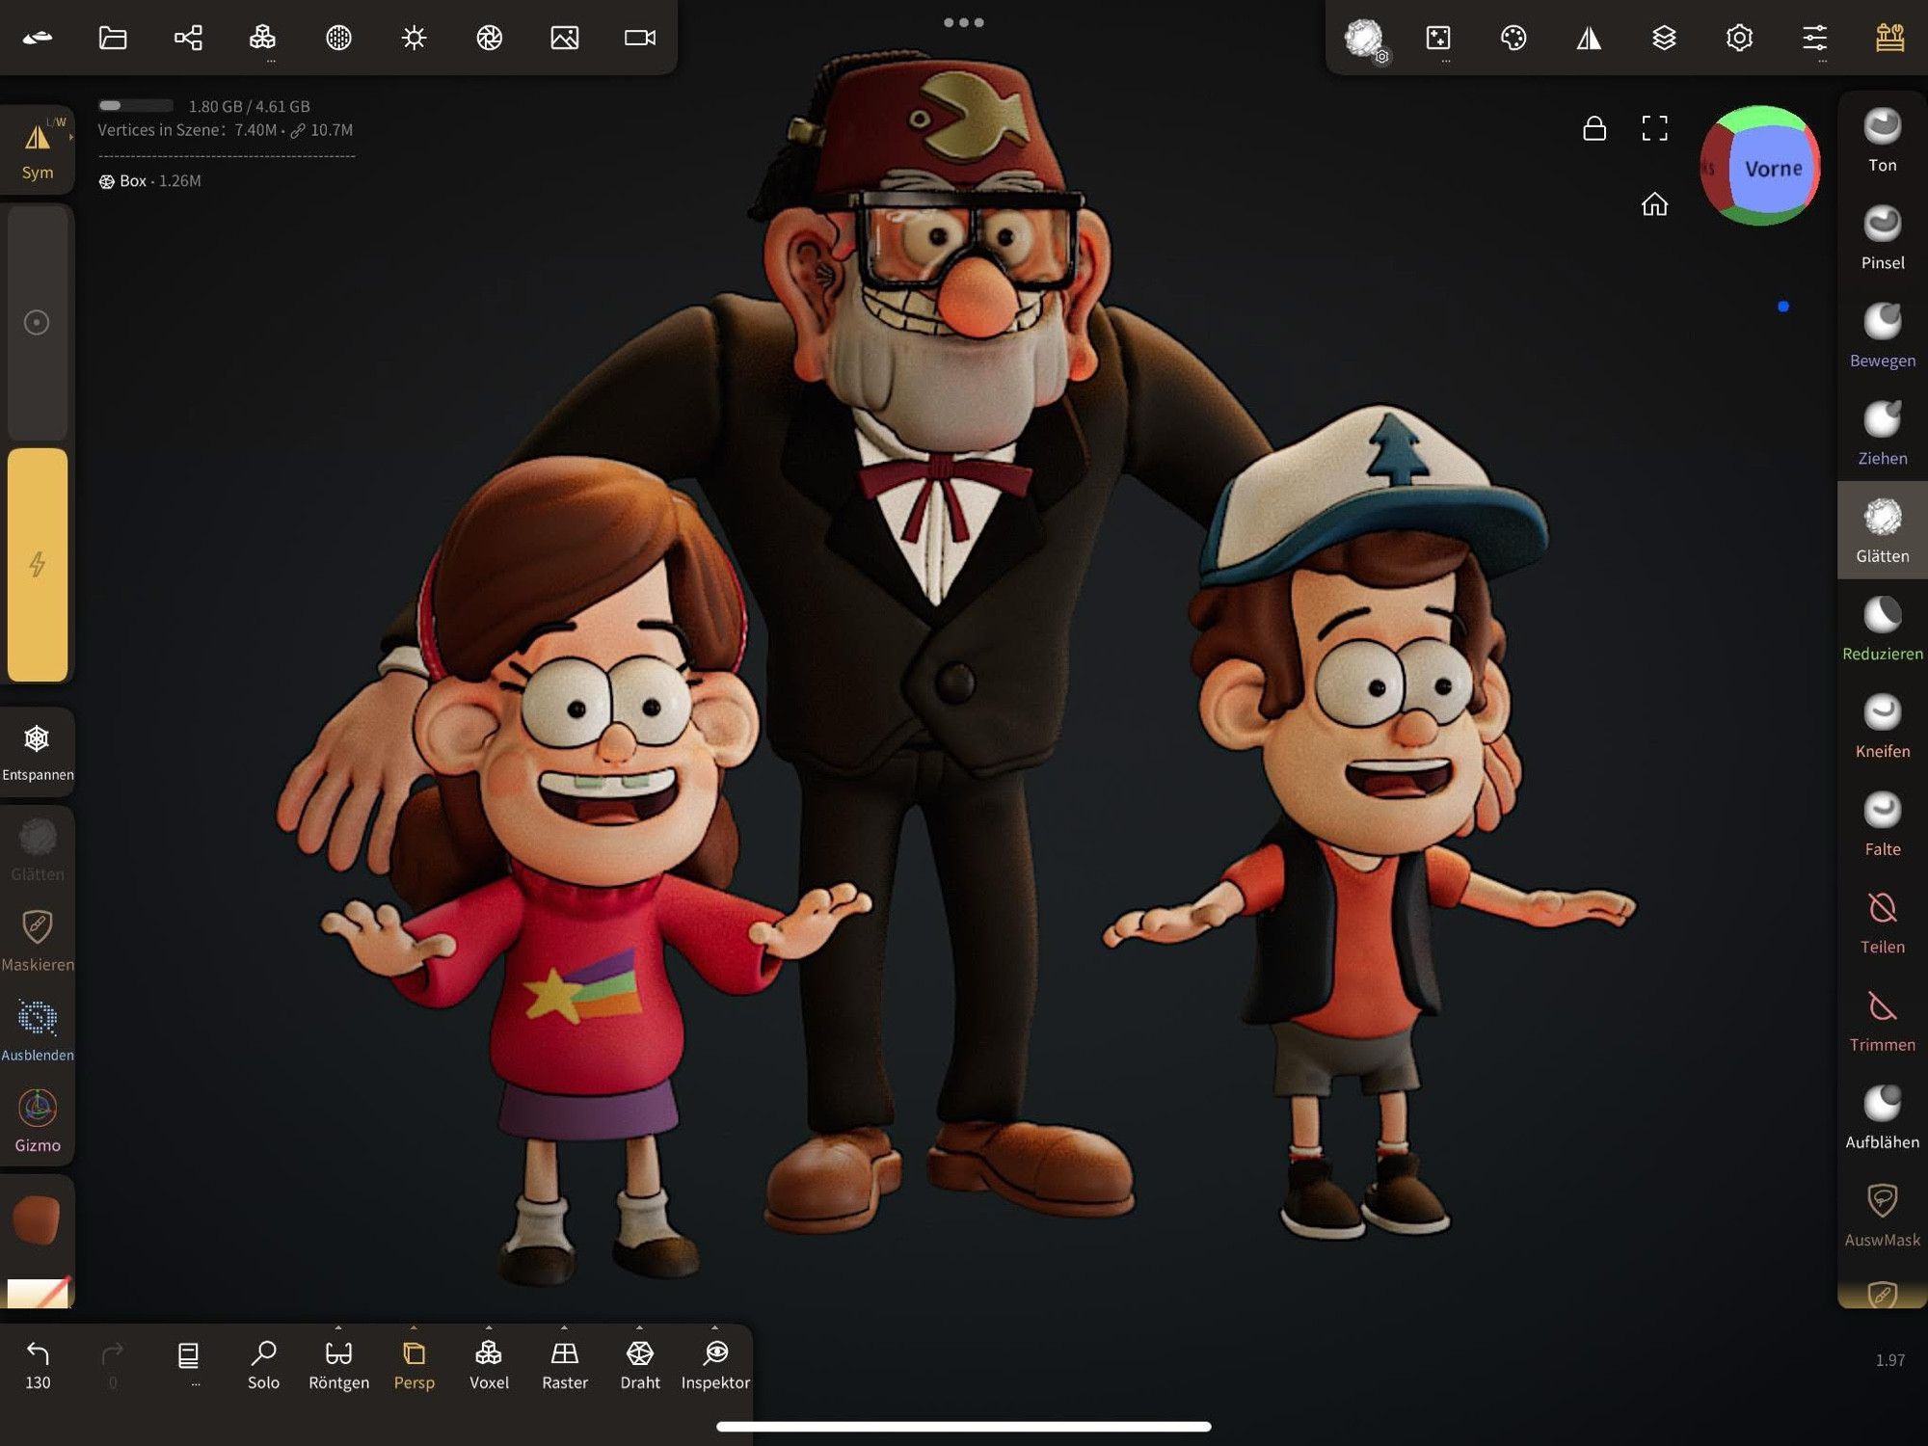Open the three-dot multitasking menu
1928x1446 pixels.
[963, 22]
